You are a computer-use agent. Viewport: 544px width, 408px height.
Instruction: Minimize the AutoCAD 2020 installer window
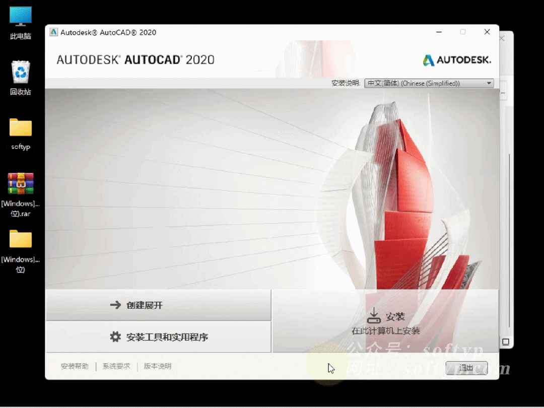pyautogui.click(x=439, y=32)
